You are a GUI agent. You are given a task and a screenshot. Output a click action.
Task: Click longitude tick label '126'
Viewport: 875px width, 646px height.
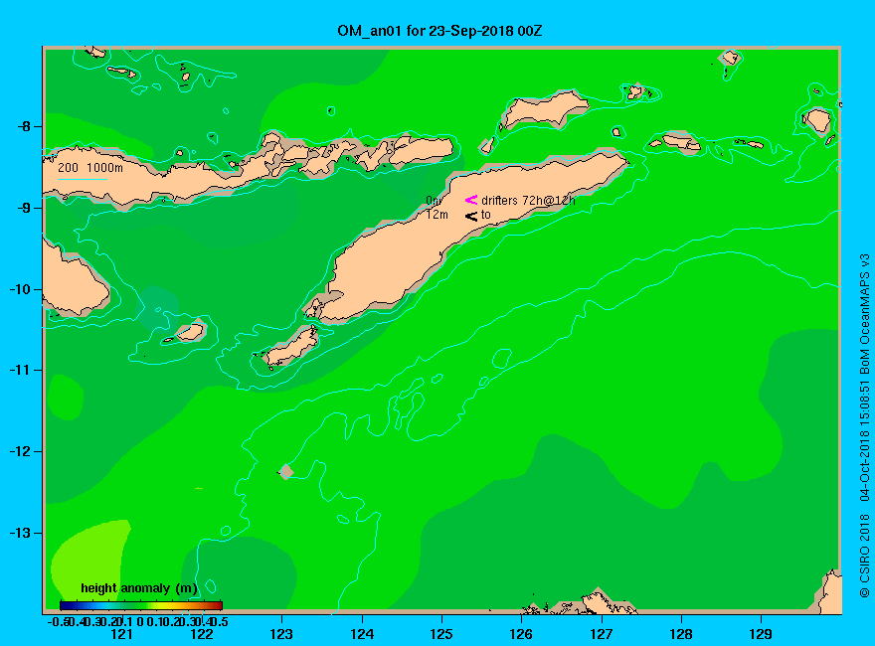point(521,634)
